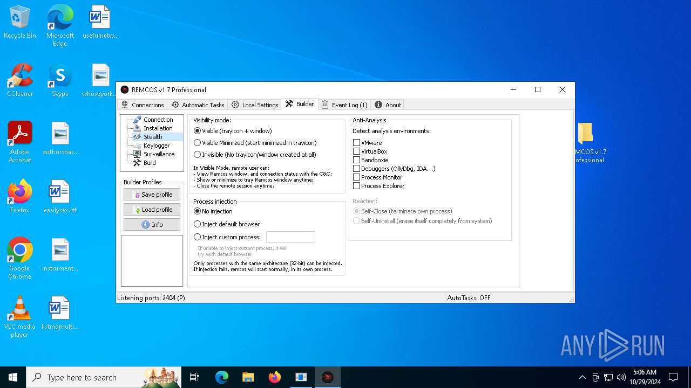Select Connection in the builder tree
Image resolution: width=691 pixels, height=388 pixels.
[158, 120]
